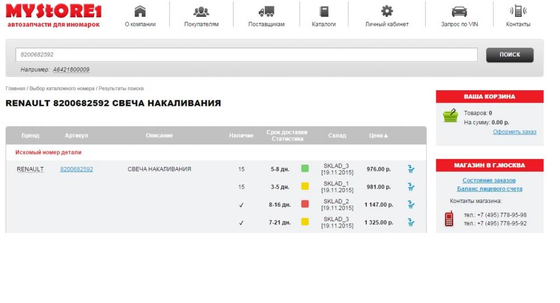Open the Поставщикам menu item
The image size is (560, 303).
point(267,24)
